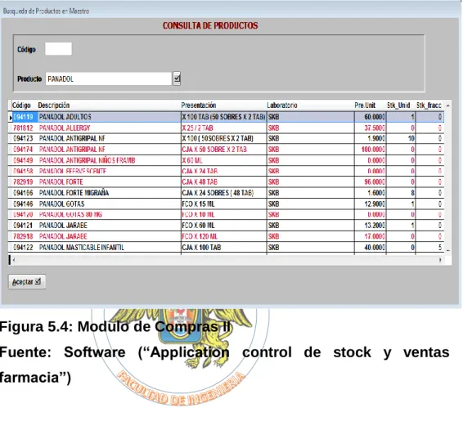
Task: Click SKB laboratory cell in PANADOL ALLERGY row
Action: [310, 128]
